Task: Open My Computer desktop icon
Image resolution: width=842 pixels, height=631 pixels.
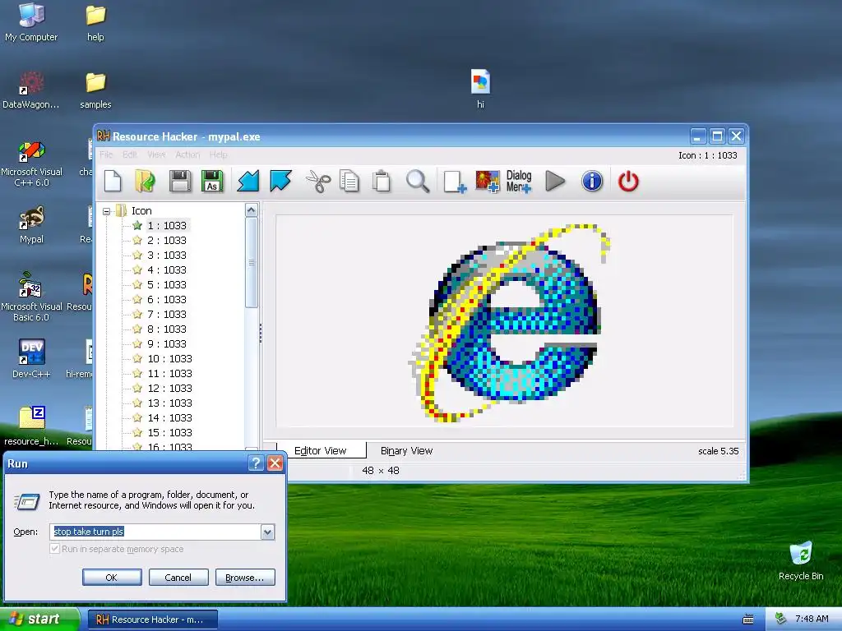Action: point(31,22)
